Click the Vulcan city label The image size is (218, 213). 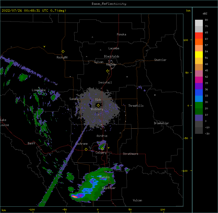[137, 200]
